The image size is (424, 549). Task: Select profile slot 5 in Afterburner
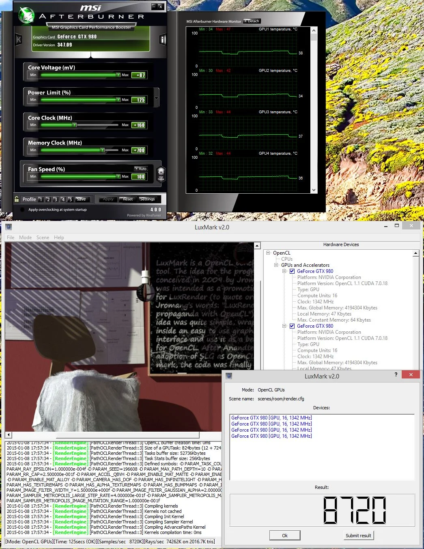(x=70, y=199)
